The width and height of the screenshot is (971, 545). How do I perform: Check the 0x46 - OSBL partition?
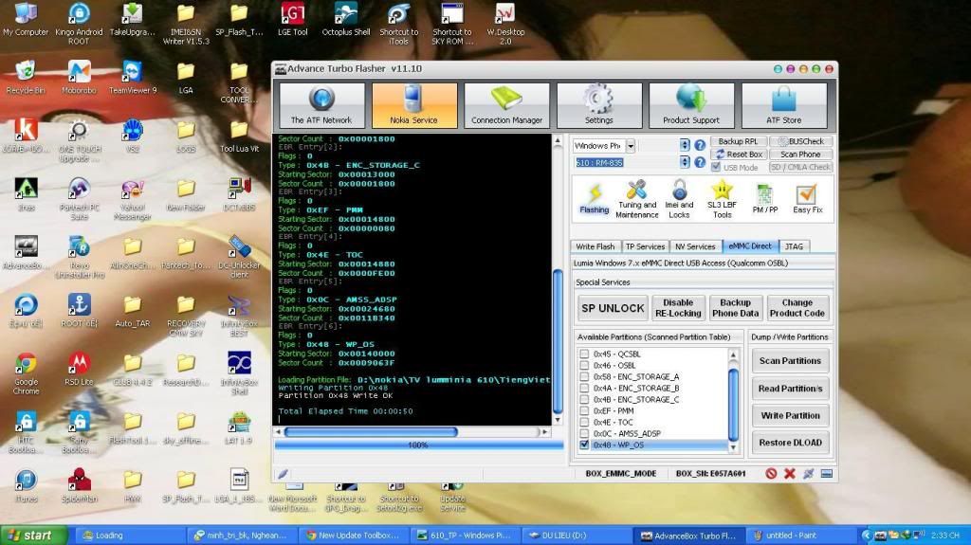pyautogui.click(x=584, y=366)
